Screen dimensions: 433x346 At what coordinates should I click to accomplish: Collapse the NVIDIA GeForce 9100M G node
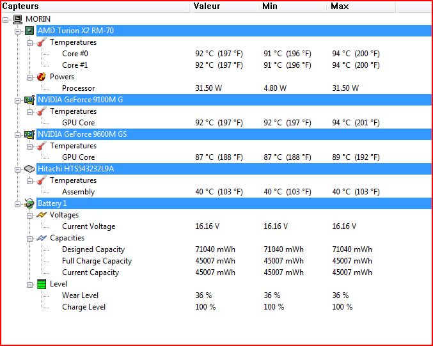tap(17, 100)
